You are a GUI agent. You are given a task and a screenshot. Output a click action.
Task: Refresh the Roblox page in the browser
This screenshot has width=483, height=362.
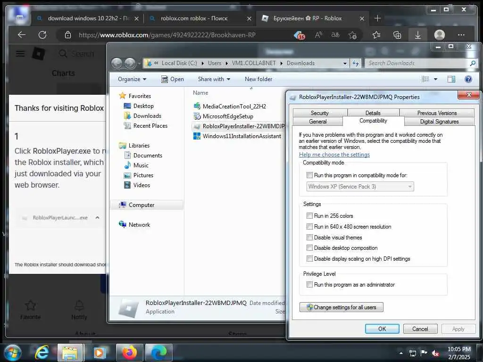[x=42, y=35]
